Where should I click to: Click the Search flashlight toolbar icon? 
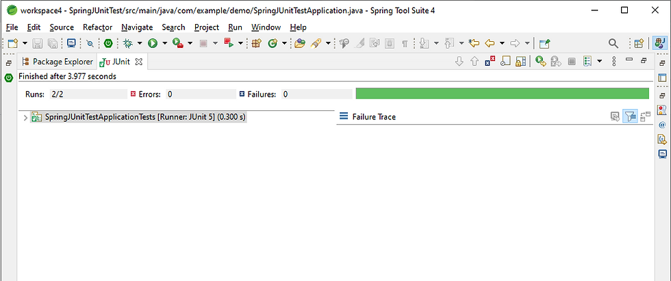click(x=316, y=43)
